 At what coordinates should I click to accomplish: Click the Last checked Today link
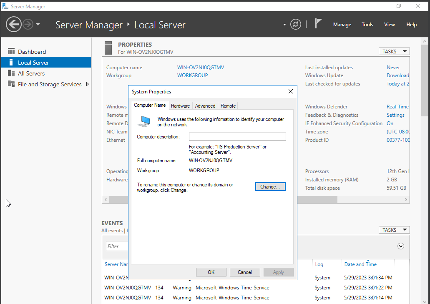tap(398, 84)
